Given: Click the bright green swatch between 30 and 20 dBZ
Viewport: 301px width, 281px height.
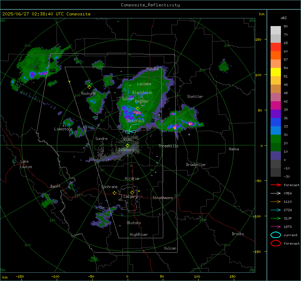Looking at the screenshot, I should point(276,139).
